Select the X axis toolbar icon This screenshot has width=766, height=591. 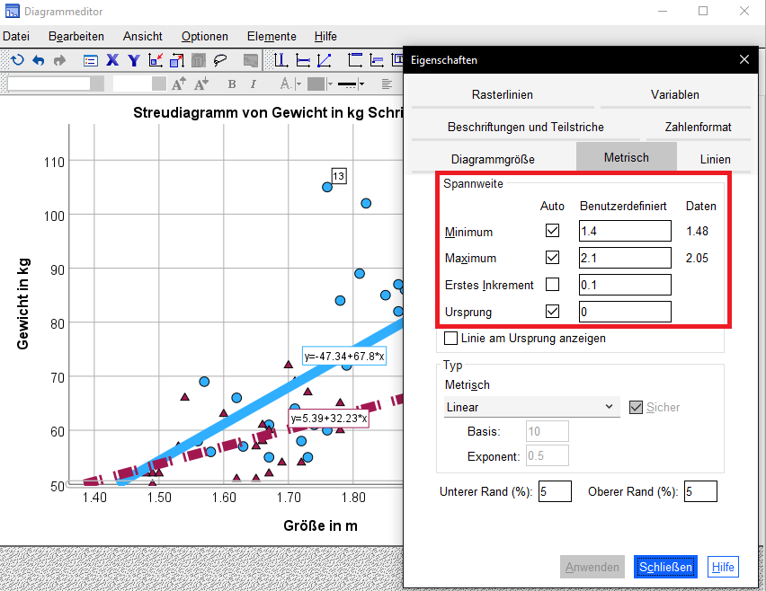pyautogui.click(x=112, y=59)
